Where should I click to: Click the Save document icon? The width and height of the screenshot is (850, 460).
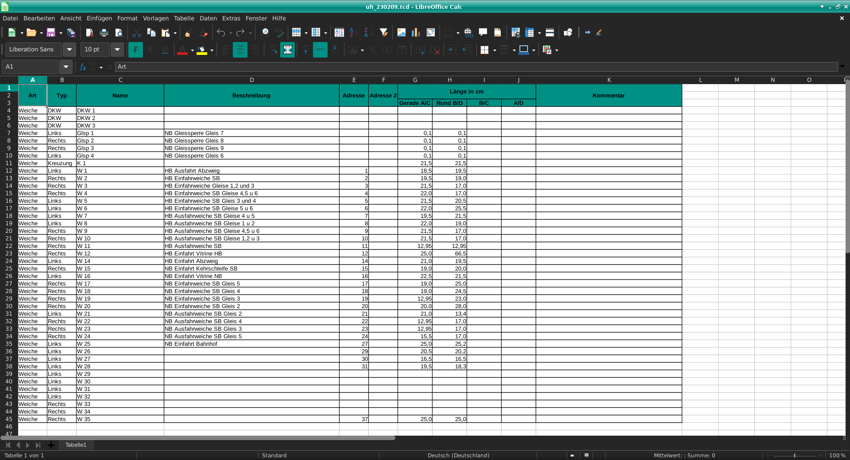(51, 33)
